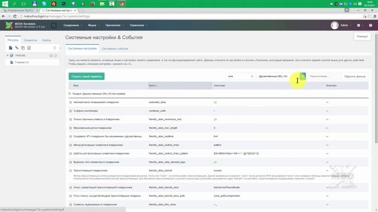
Task: Open the Приложения top menu
Action: click(114, 25)
